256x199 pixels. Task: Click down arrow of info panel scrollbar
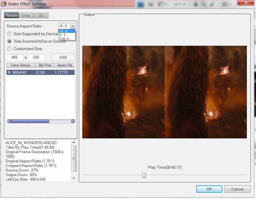pos(74,178)
